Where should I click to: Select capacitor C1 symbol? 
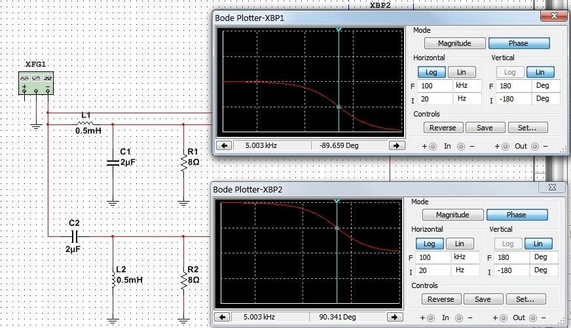click(x=113, y=162)
